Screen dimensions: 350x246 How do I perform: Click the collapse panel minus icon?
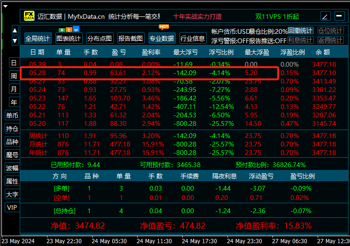pyautogui.click(x=339, y=16)
